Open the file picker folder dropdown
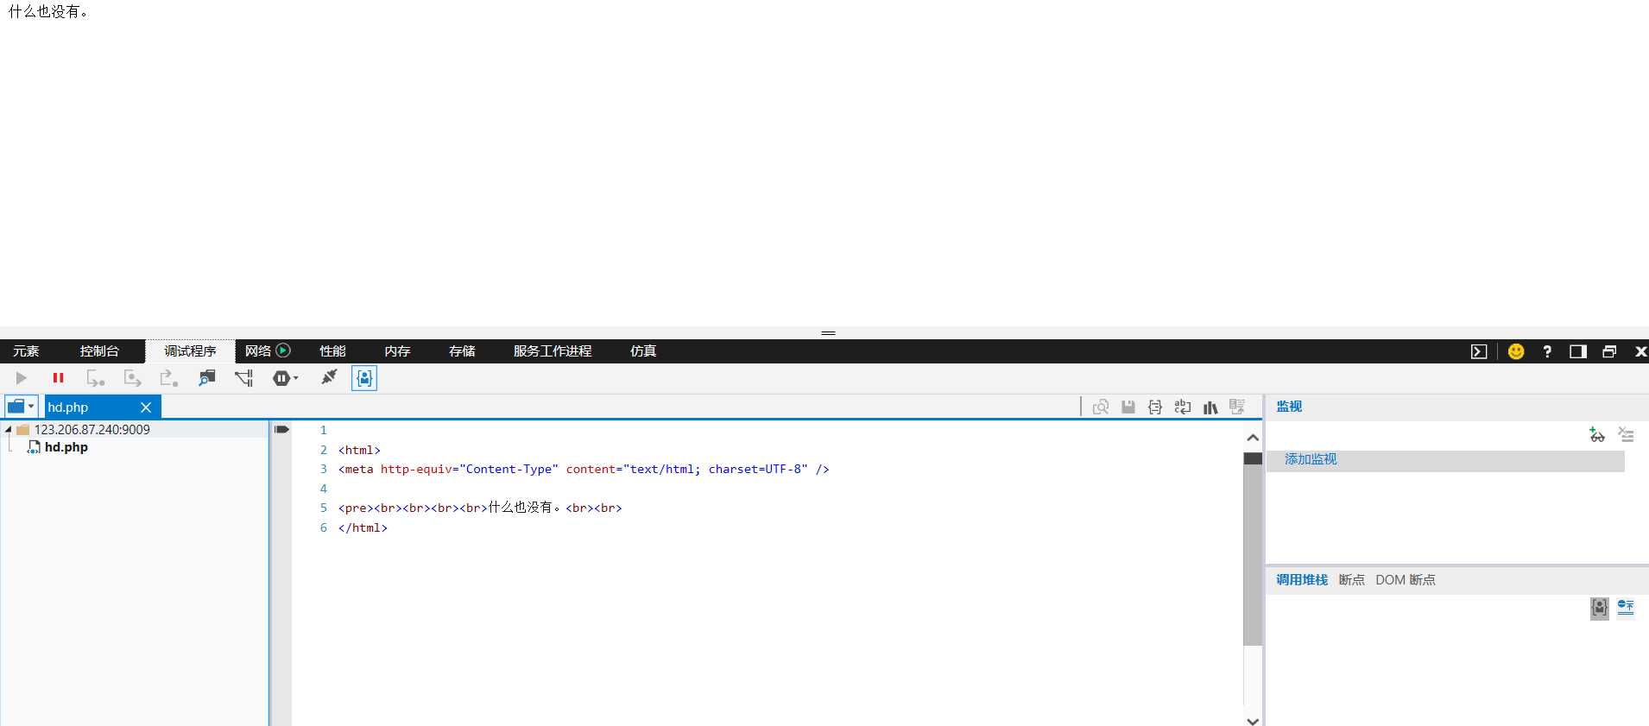 pos(21,407)
